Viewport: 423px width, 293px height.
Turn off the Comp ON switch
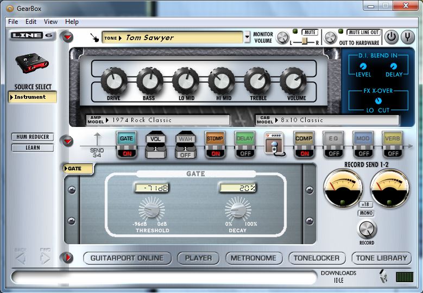coord(305,154)
